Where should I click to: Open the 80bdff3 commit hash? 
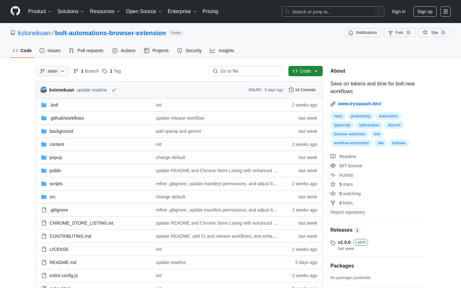point(255,90)
